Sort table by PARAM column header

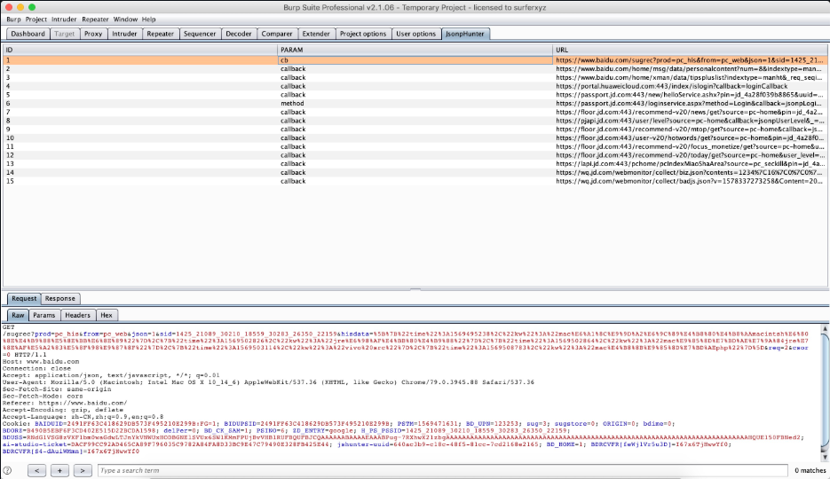tap(415, 50)
